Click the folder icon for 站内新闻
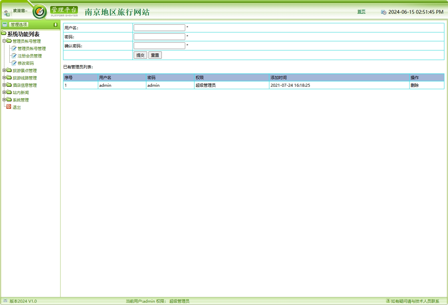 tap(9, 92)
